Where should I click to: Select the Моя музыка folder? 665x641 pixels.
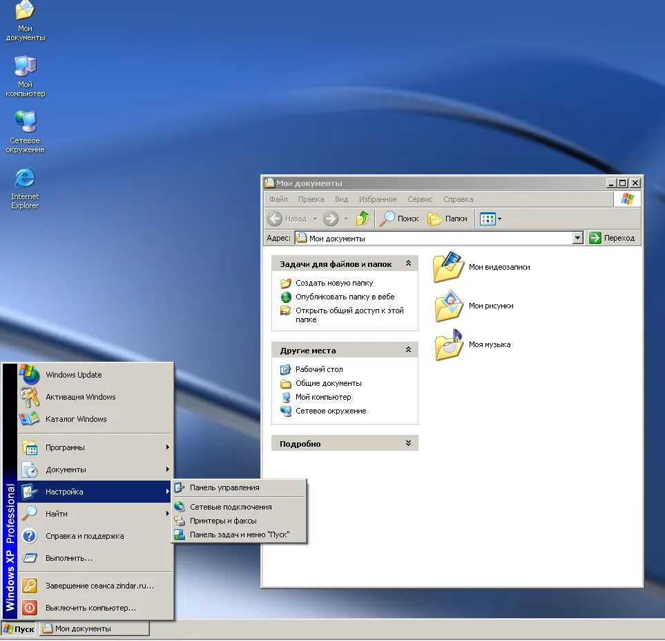click(x=472, y=344)
